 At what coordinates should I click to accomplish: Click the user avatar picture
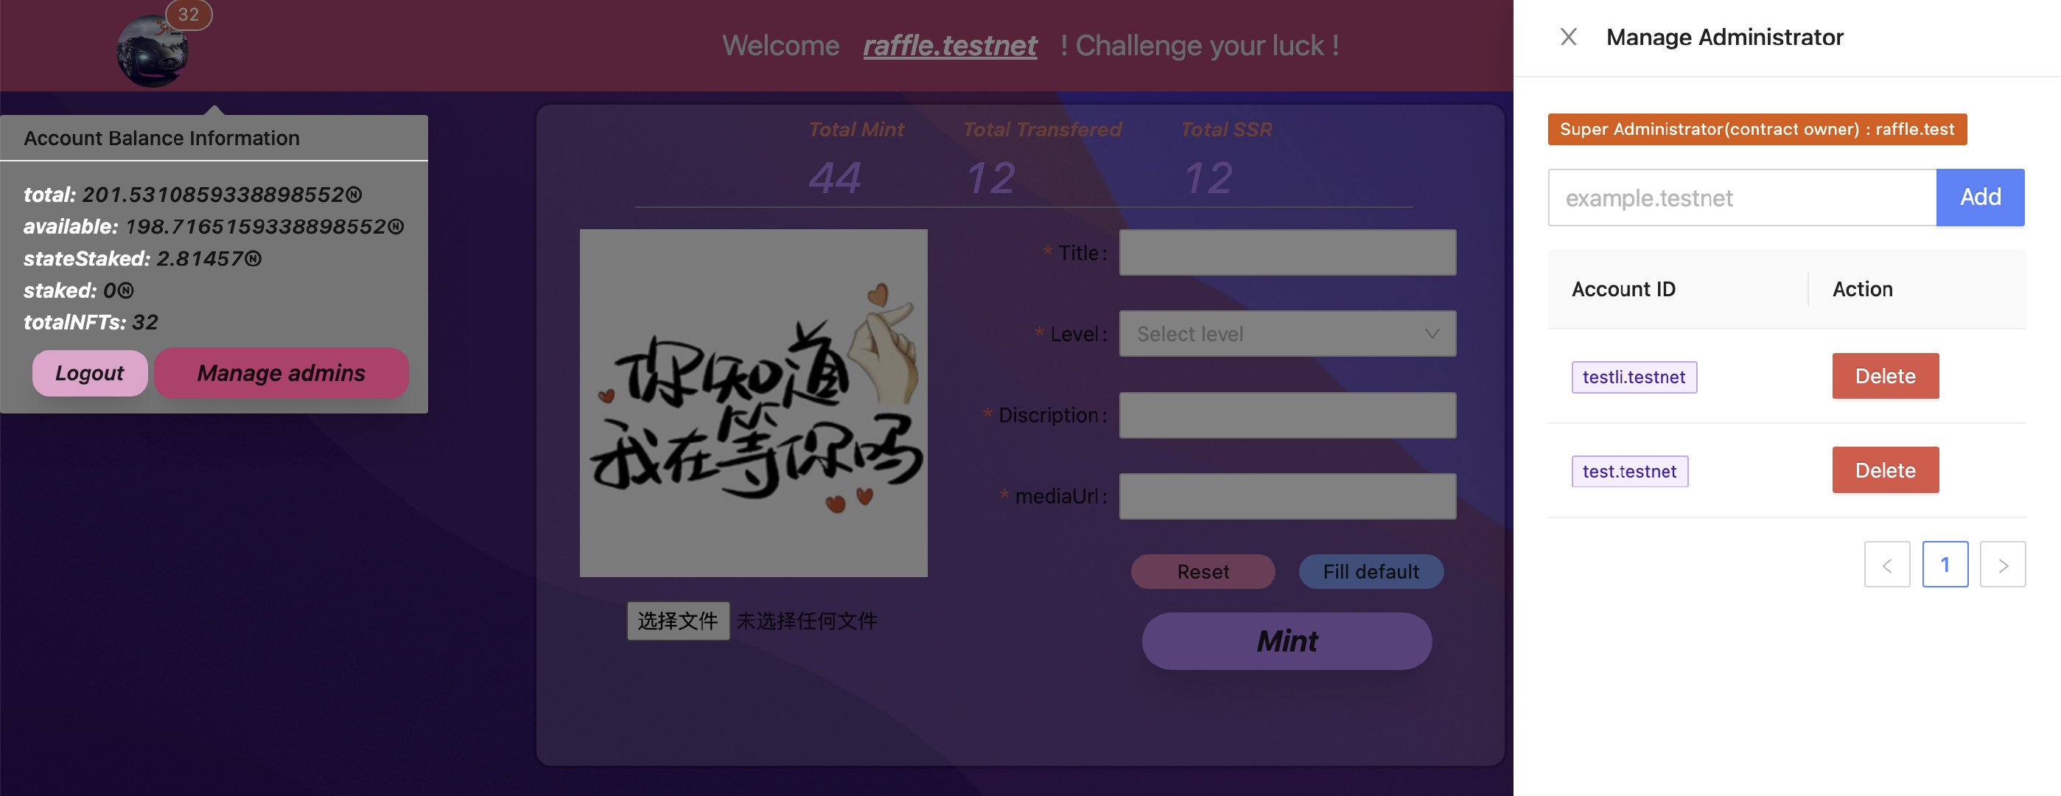[153, 51]
